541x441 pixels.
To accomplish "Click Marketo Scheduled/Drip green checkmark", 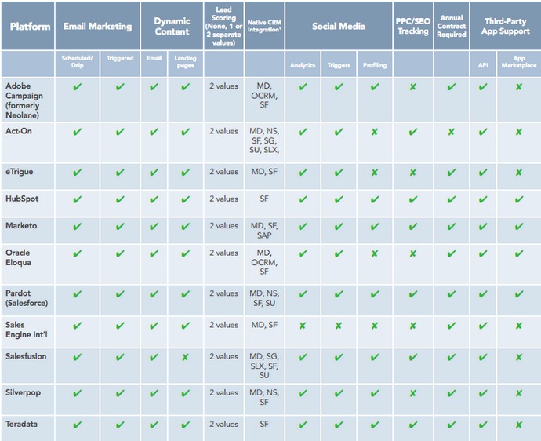I will coord(78,226).
